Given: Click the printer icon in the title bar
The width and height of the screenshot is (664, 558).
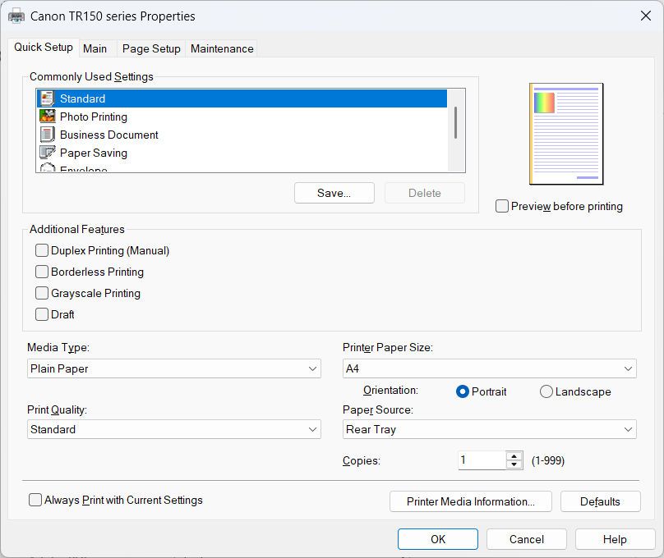Looking at the screenshot, I should [x=16, y=16].
